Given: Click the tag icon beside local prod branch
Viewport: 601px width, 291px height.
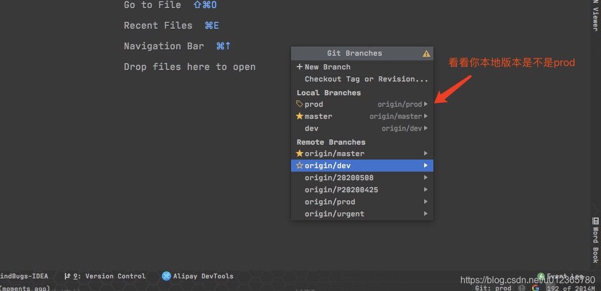Looking at the screenshot, I should point(300,104).
